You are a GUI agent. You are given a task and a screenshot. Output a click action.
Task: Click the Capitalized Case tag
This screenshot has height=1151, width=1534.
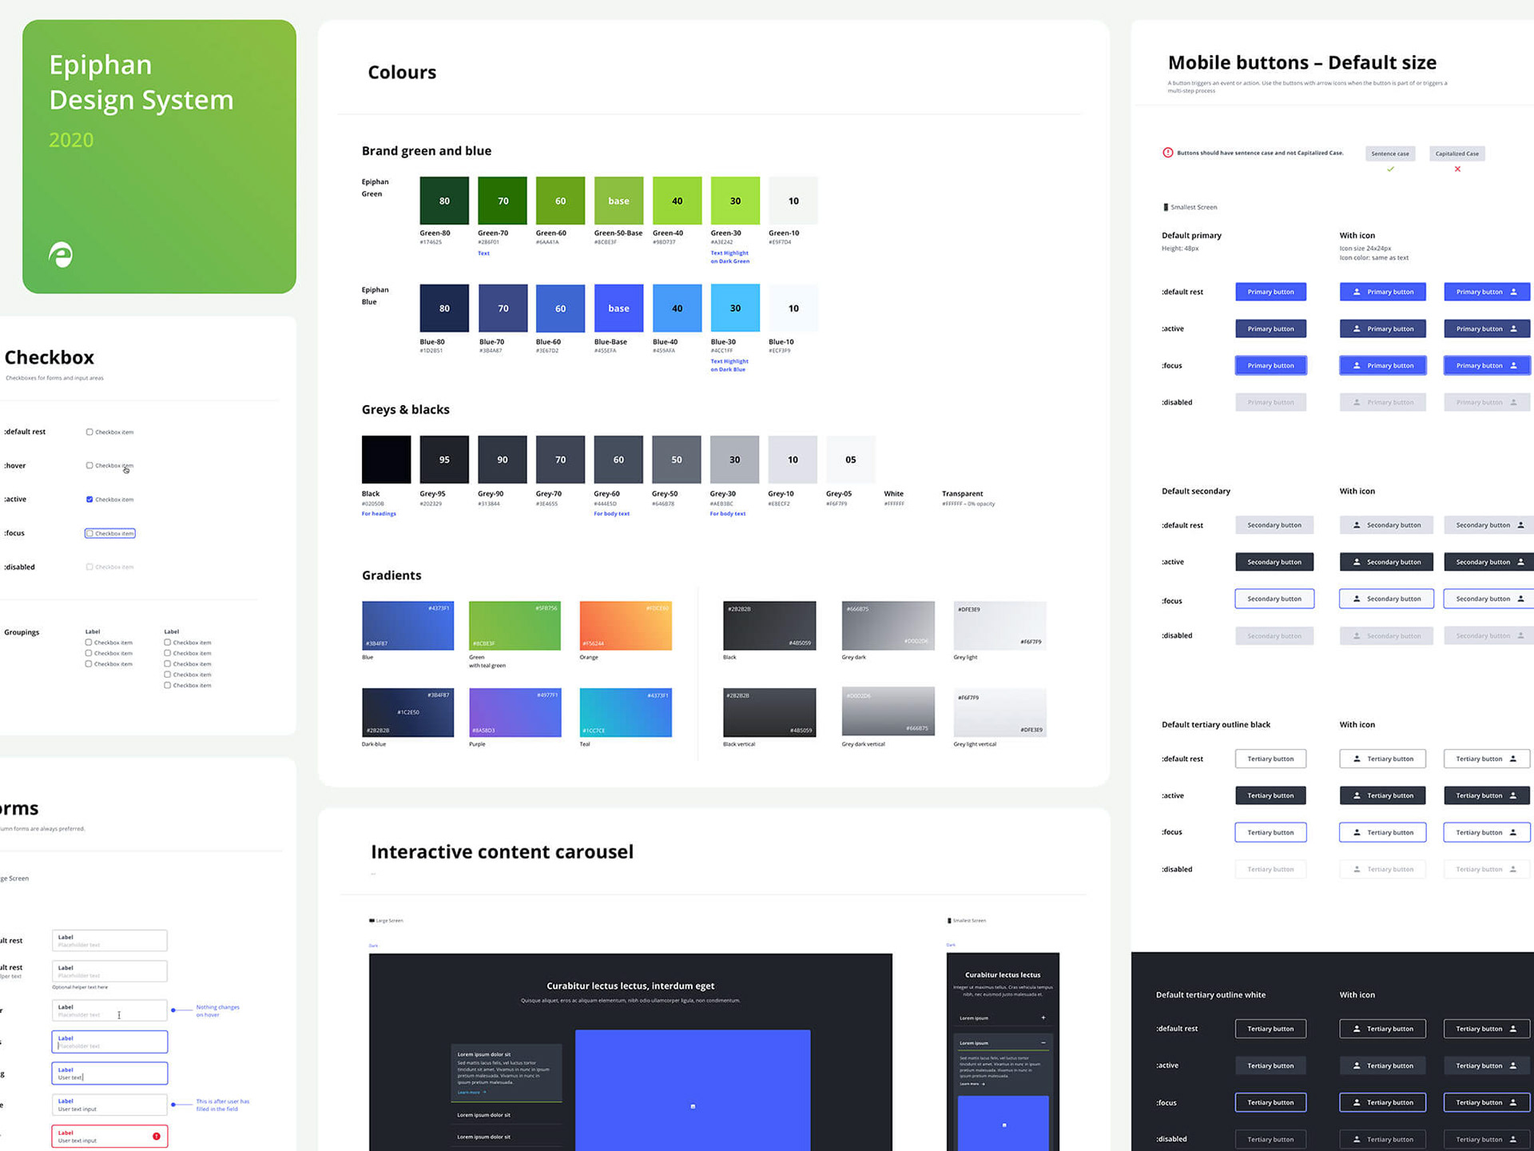1457,153
